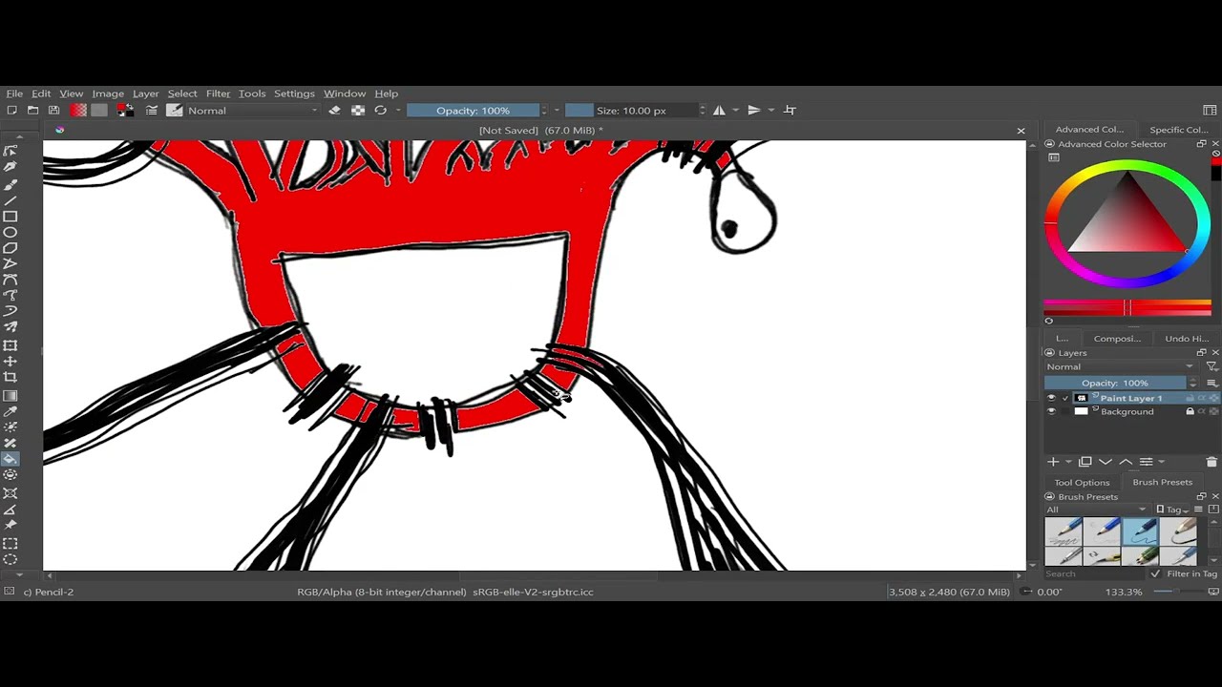
Task: Switch to the Undo History tab
Action: click(x=1187, y=339)
